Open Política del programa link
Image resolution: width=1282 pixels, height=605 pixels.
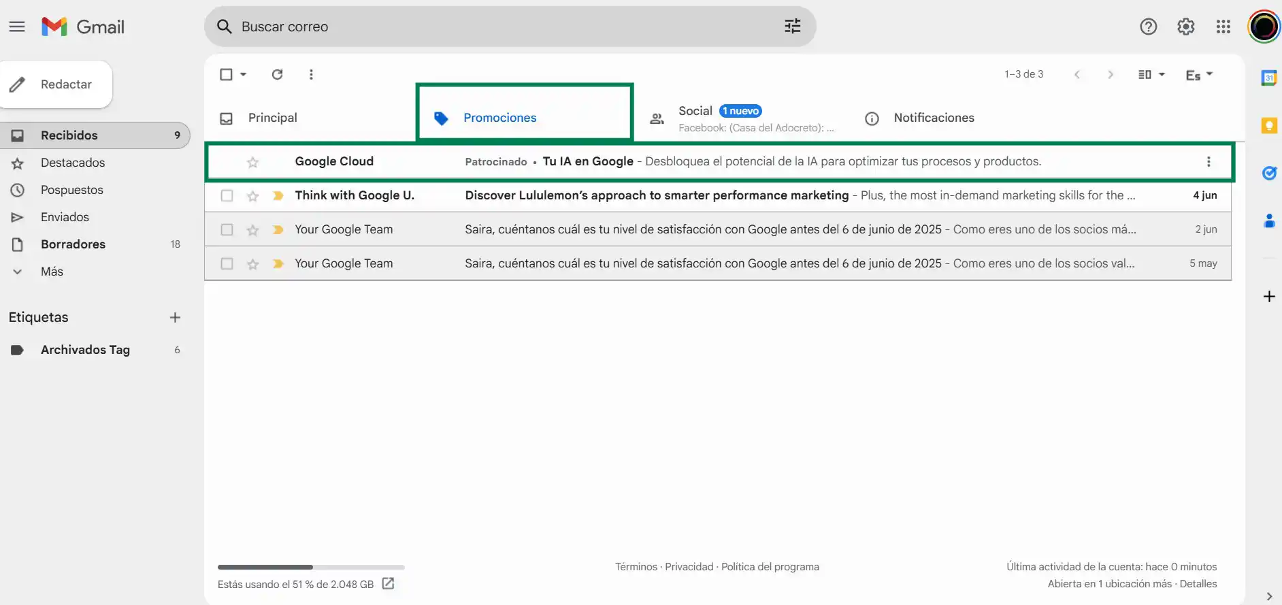tap(770, 567)
